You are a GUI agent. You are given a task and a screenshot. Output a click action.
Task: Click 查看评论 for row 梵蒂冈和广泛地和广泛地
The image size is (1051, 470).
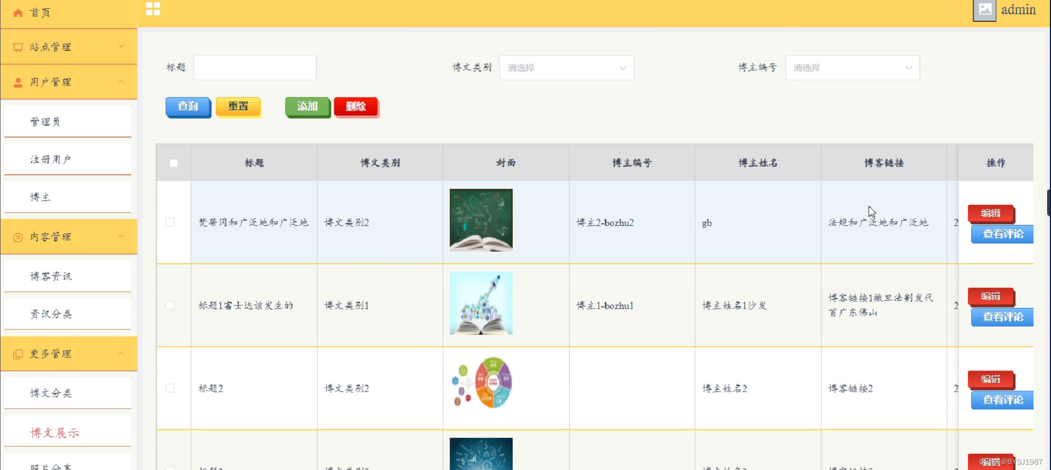(1002, 234)
